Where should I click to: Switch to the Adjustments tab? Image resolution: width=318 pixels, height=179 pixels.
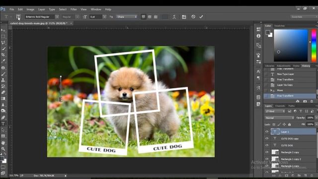284,66
